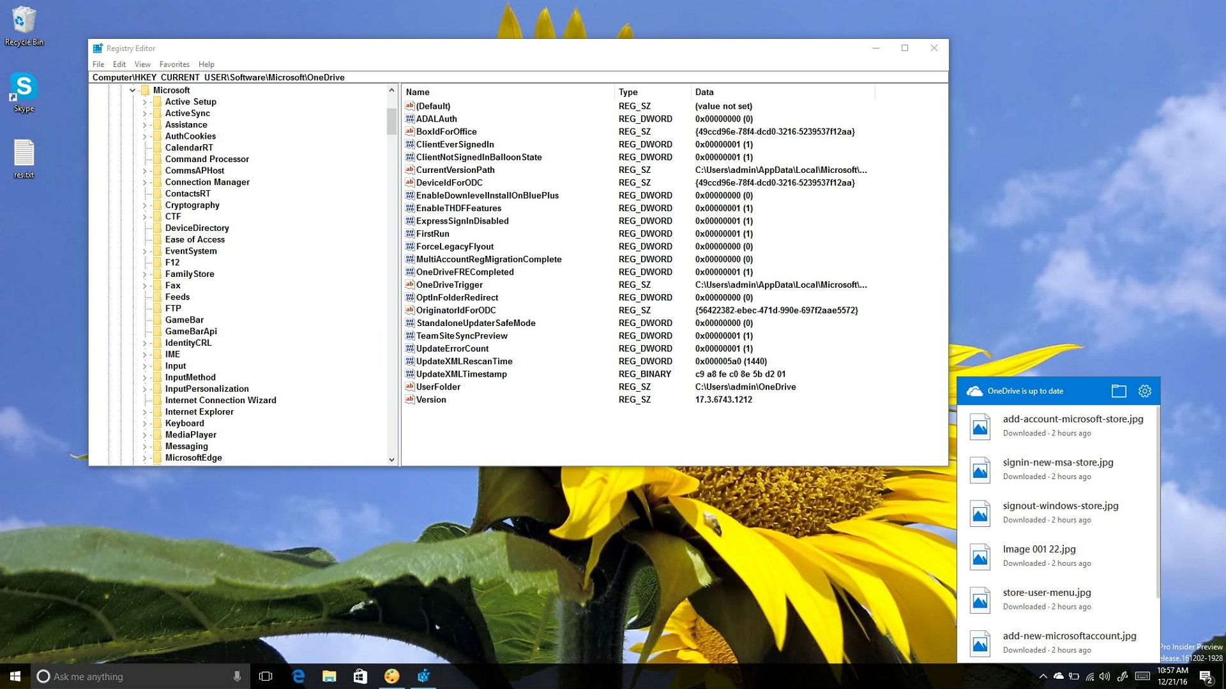The width and height of the screenshot is (1226, 689).
Task: Expand the Cryptography registry key
Action: (x=146, y=205)
